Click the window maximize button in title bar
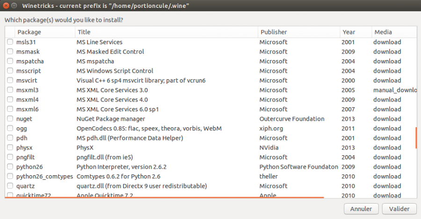Image resolution: width=421 pixels, height=219 pixels. (x=14, y=5)
